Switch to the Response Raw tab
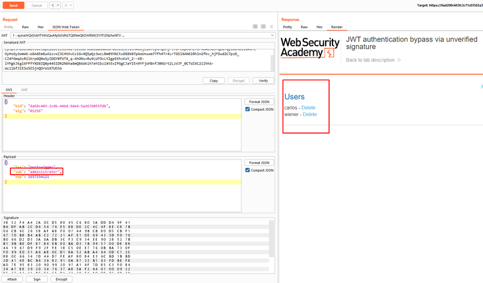The image size is (483, 283). pos(304,27)
